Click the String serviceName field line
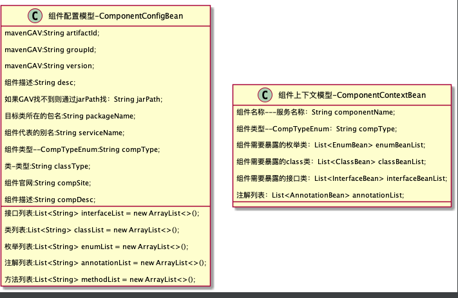 [64, 133]
